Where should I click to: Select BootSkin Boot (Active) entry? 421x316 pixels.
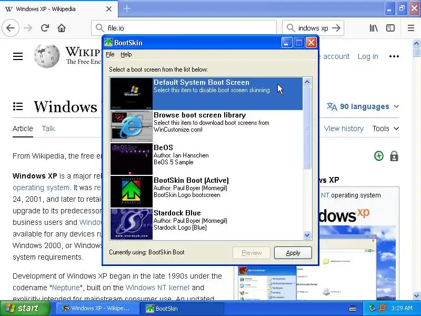point(206,191)
